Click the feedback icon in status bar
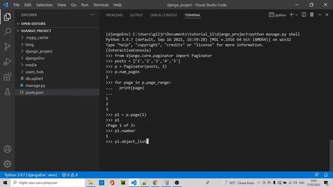 pos(316,175)
